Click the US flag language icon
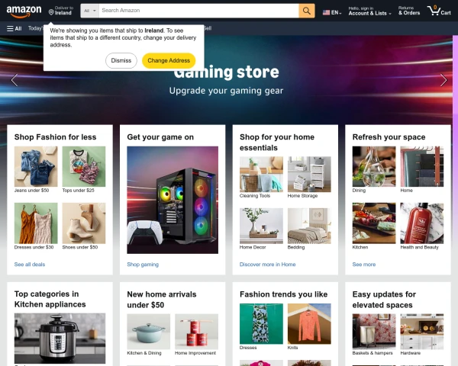This screenshot has width=458, height=366. (326, 12)
